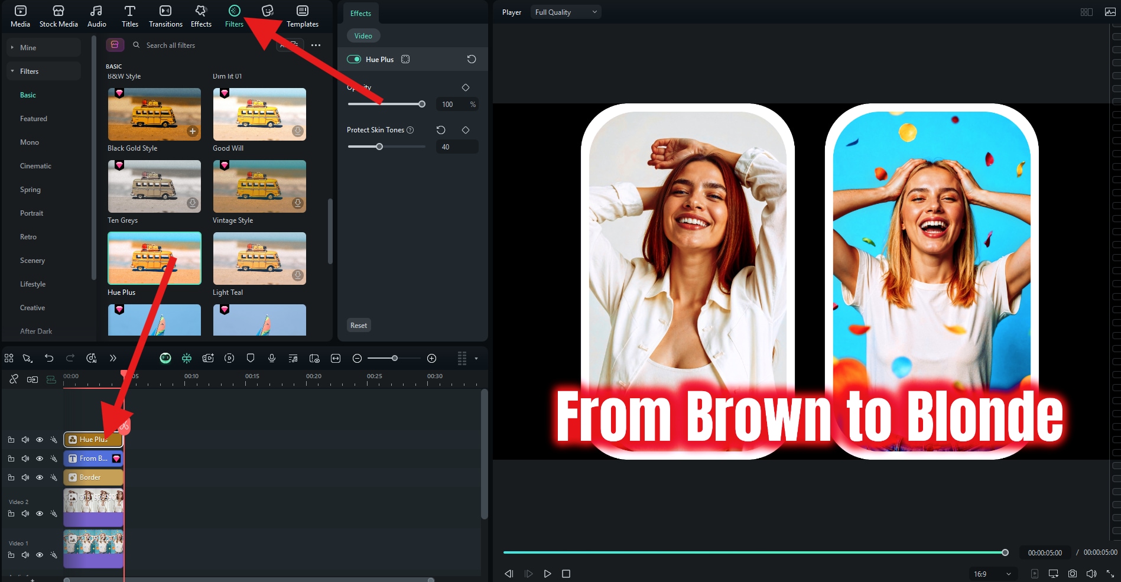The width and height of the screenshot is (1121, 582).
Task: Open the Templates tab
Action: [303, 16]
